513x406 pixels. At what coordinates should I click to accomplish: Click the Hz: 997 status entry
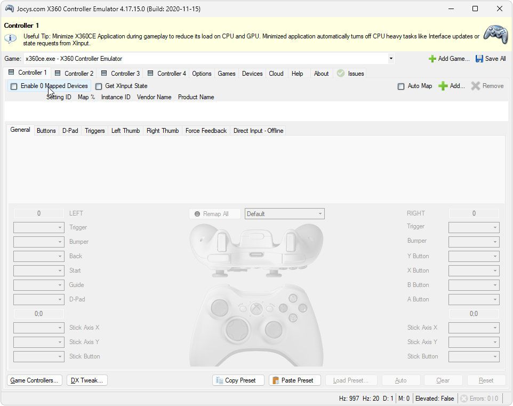tap(349, 399)
